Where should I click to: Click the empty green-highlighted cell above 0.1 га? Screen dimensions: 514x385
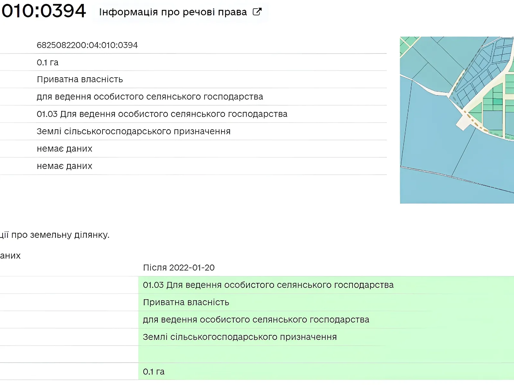pyautogui.click(x=321, y=354)
